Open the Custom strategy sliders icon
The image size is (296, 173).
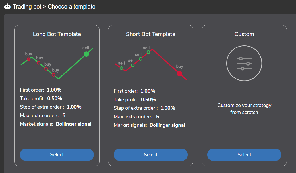(x=244, y=63)
